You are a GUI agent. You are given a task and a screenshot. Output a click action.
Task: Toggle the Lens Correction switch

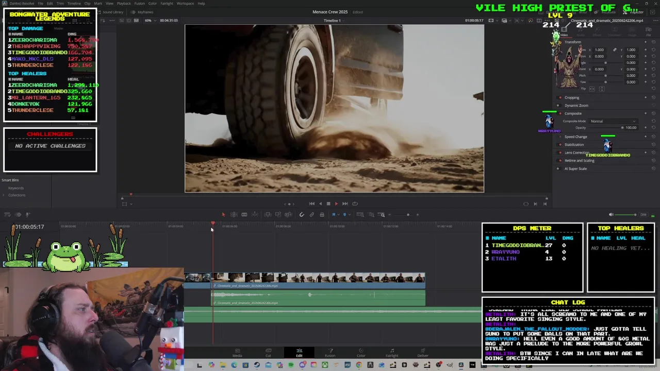pyautogui.click(x=560, y=153)
